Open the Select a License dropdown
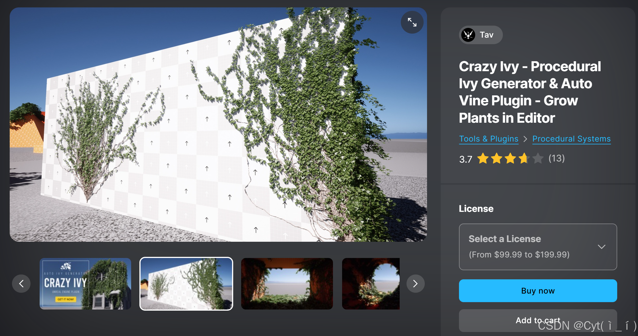Image resolution: width=638 pixels, height=336 pixels. (x=538, y=247)
